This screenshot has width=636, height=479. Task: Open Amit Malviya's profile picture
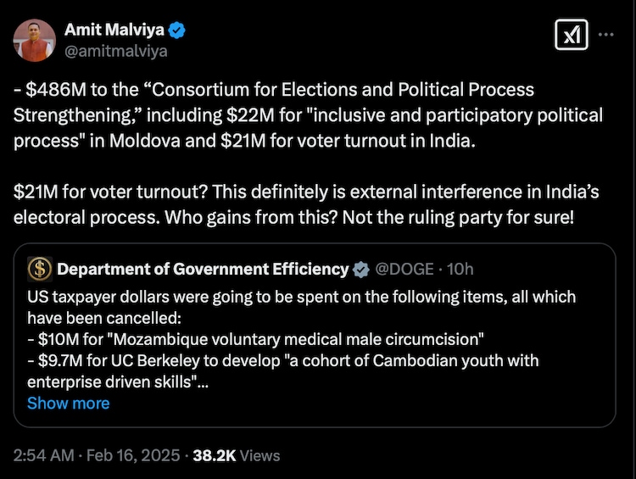tap(34, 40)
